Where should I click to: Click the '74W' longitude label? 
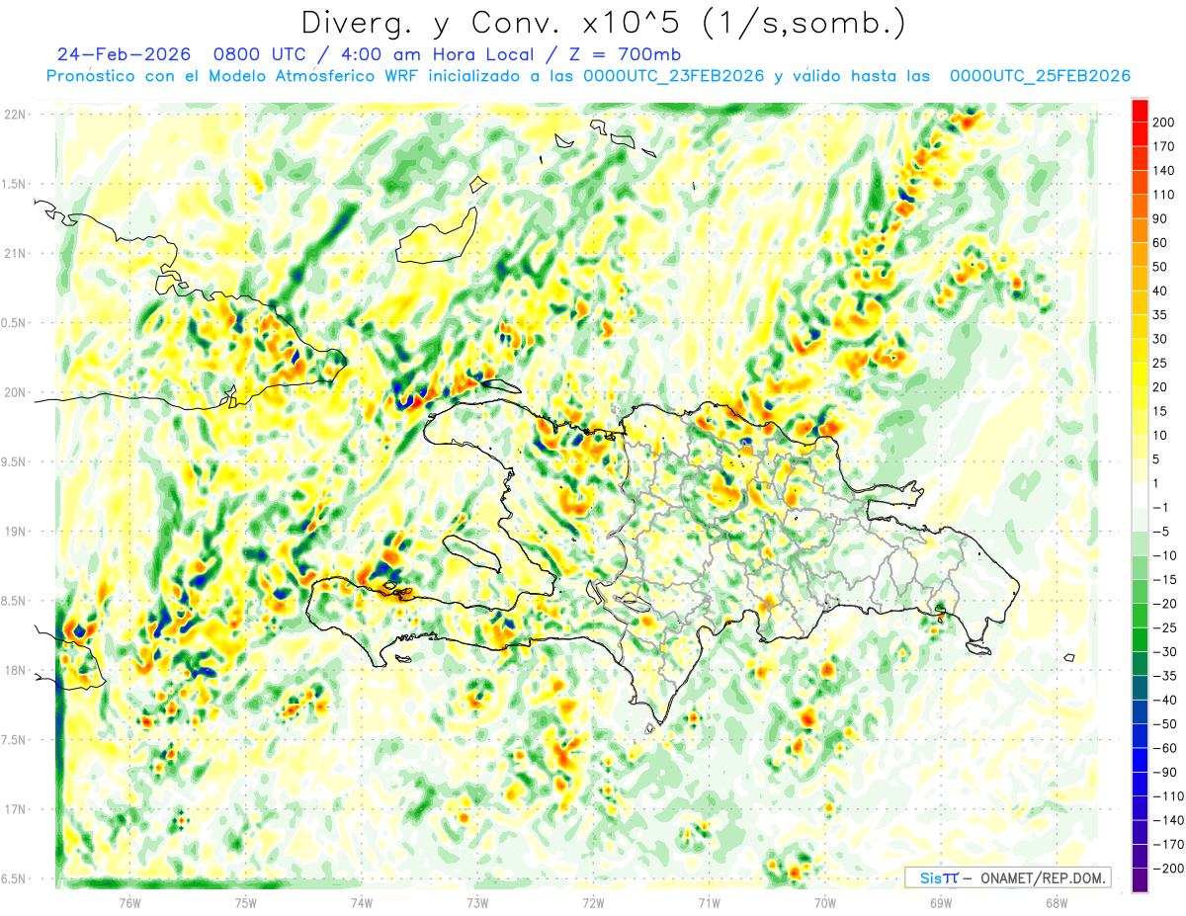click(x=362, y=902)
